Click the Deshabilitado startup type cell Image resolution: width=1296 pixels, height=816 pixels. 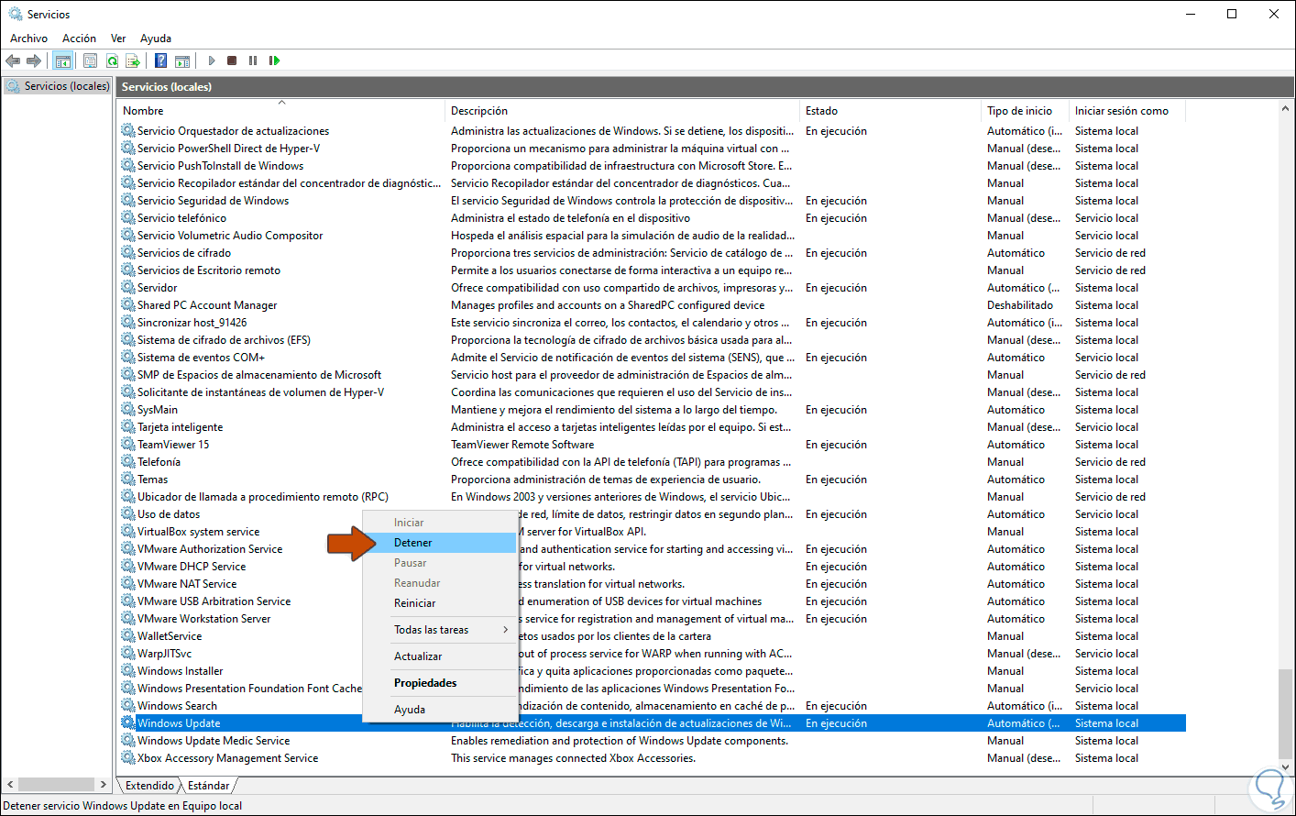1020,305
